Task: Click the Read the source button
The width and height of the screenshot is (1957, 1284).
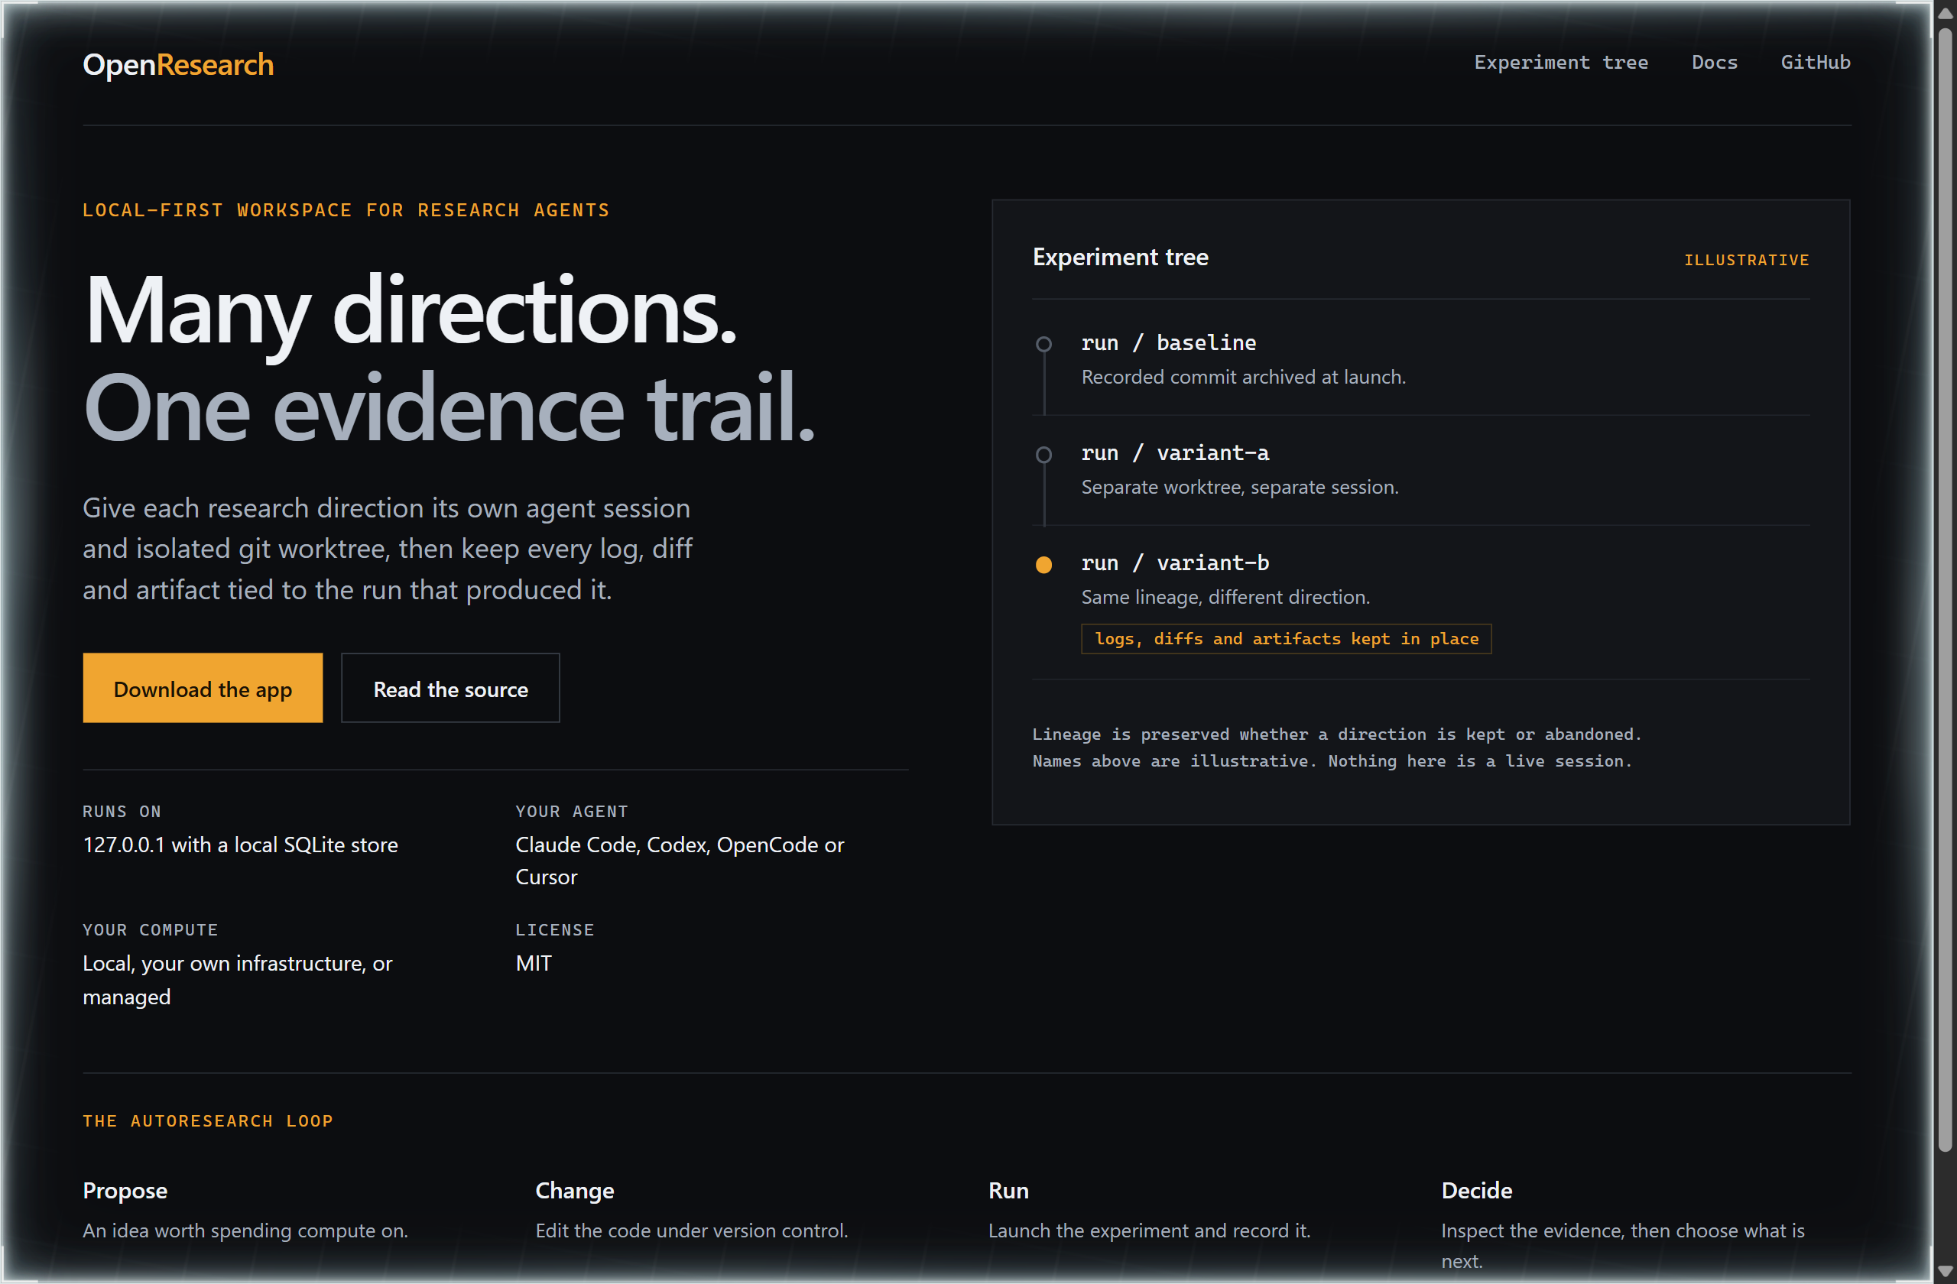Action: (449, 688)
